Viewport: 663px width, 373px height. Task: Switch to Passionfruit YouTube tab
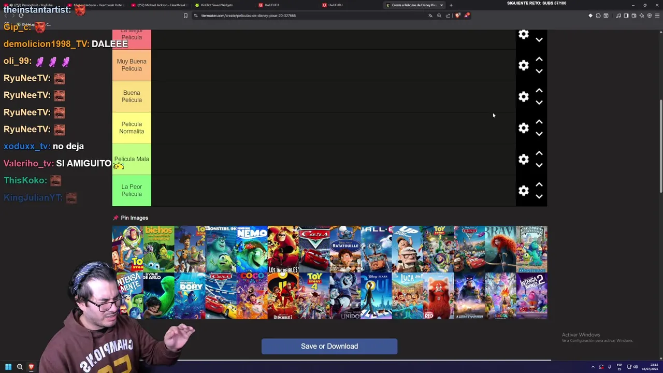point(34,5)
